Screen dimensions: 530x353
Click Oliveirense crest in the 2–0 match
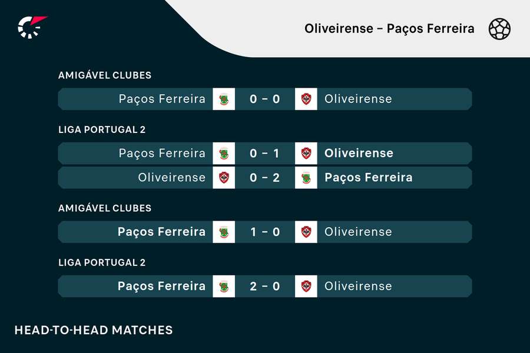tap(306, 286)
